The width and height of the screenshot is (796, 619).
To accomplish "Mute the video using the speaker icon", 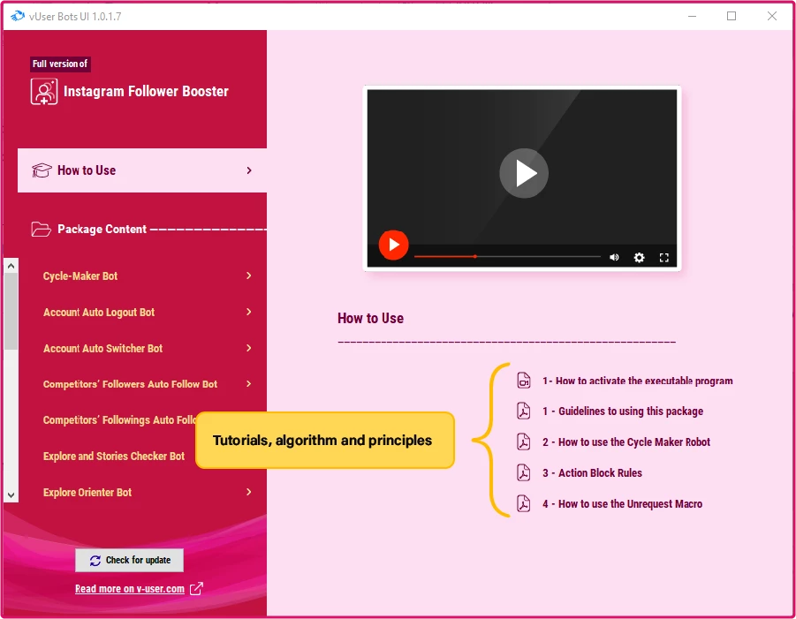I will coord(614,257).
